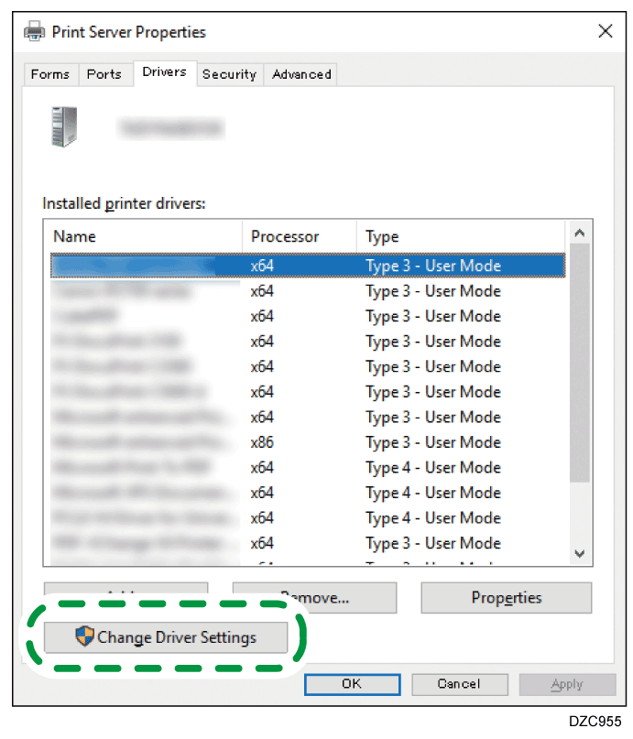The height and width of the screenshot is (739, 633).
Task: Click the server computer icon
Action: [63, 127]
